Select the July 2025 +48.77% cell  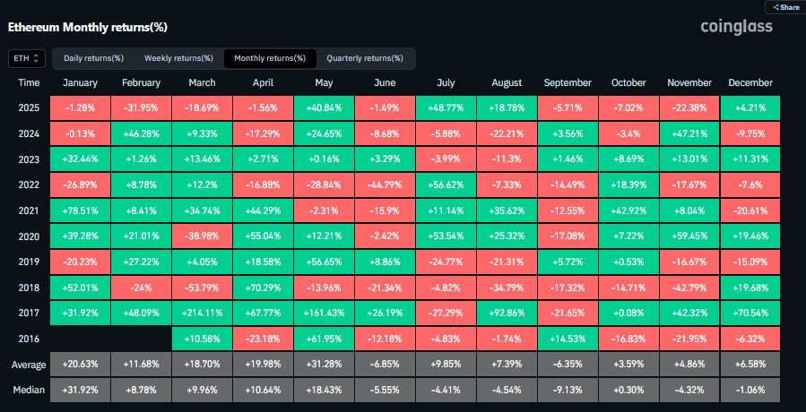[446, 108]
